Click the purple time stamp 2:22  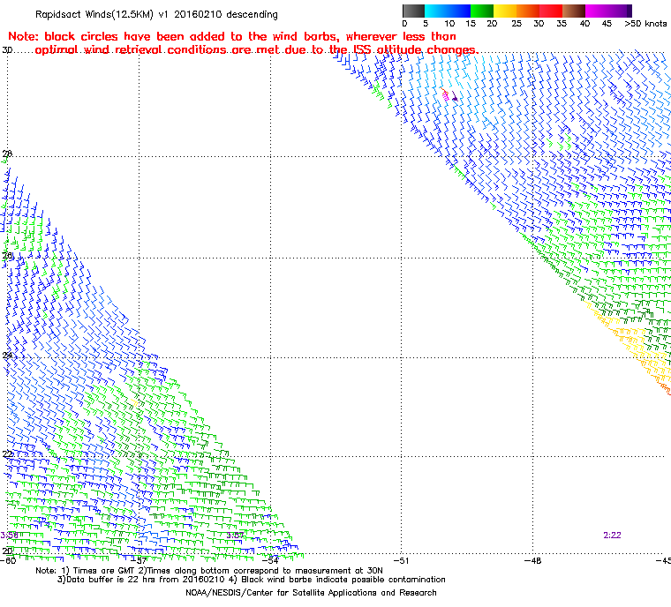click(612, 536)
